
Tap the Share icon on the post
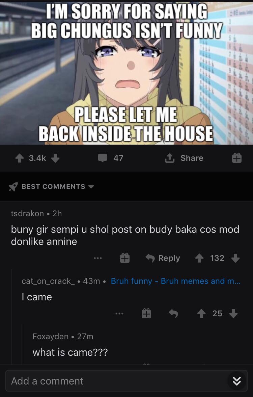170,158
